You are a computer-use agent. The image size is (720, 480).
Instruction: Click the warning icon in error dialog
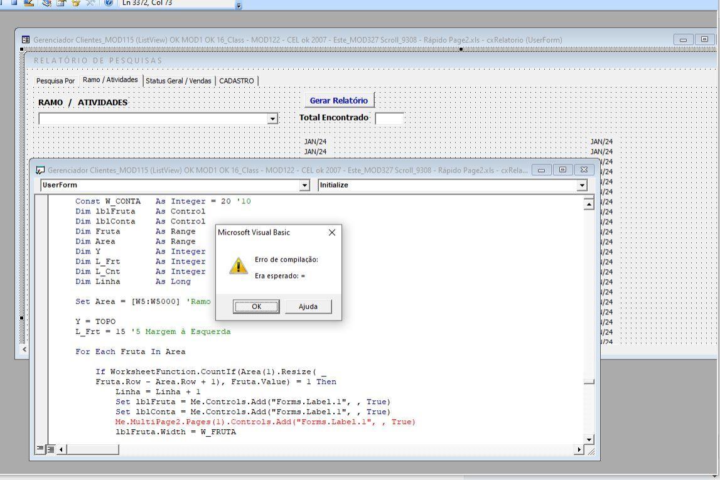tap(239, 266)
